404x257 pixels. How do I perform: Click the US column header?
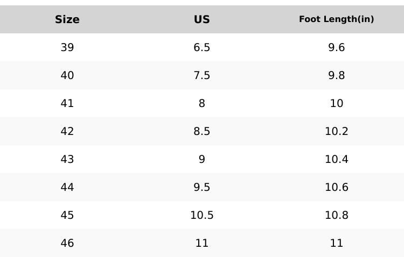(x=202, y=19)
